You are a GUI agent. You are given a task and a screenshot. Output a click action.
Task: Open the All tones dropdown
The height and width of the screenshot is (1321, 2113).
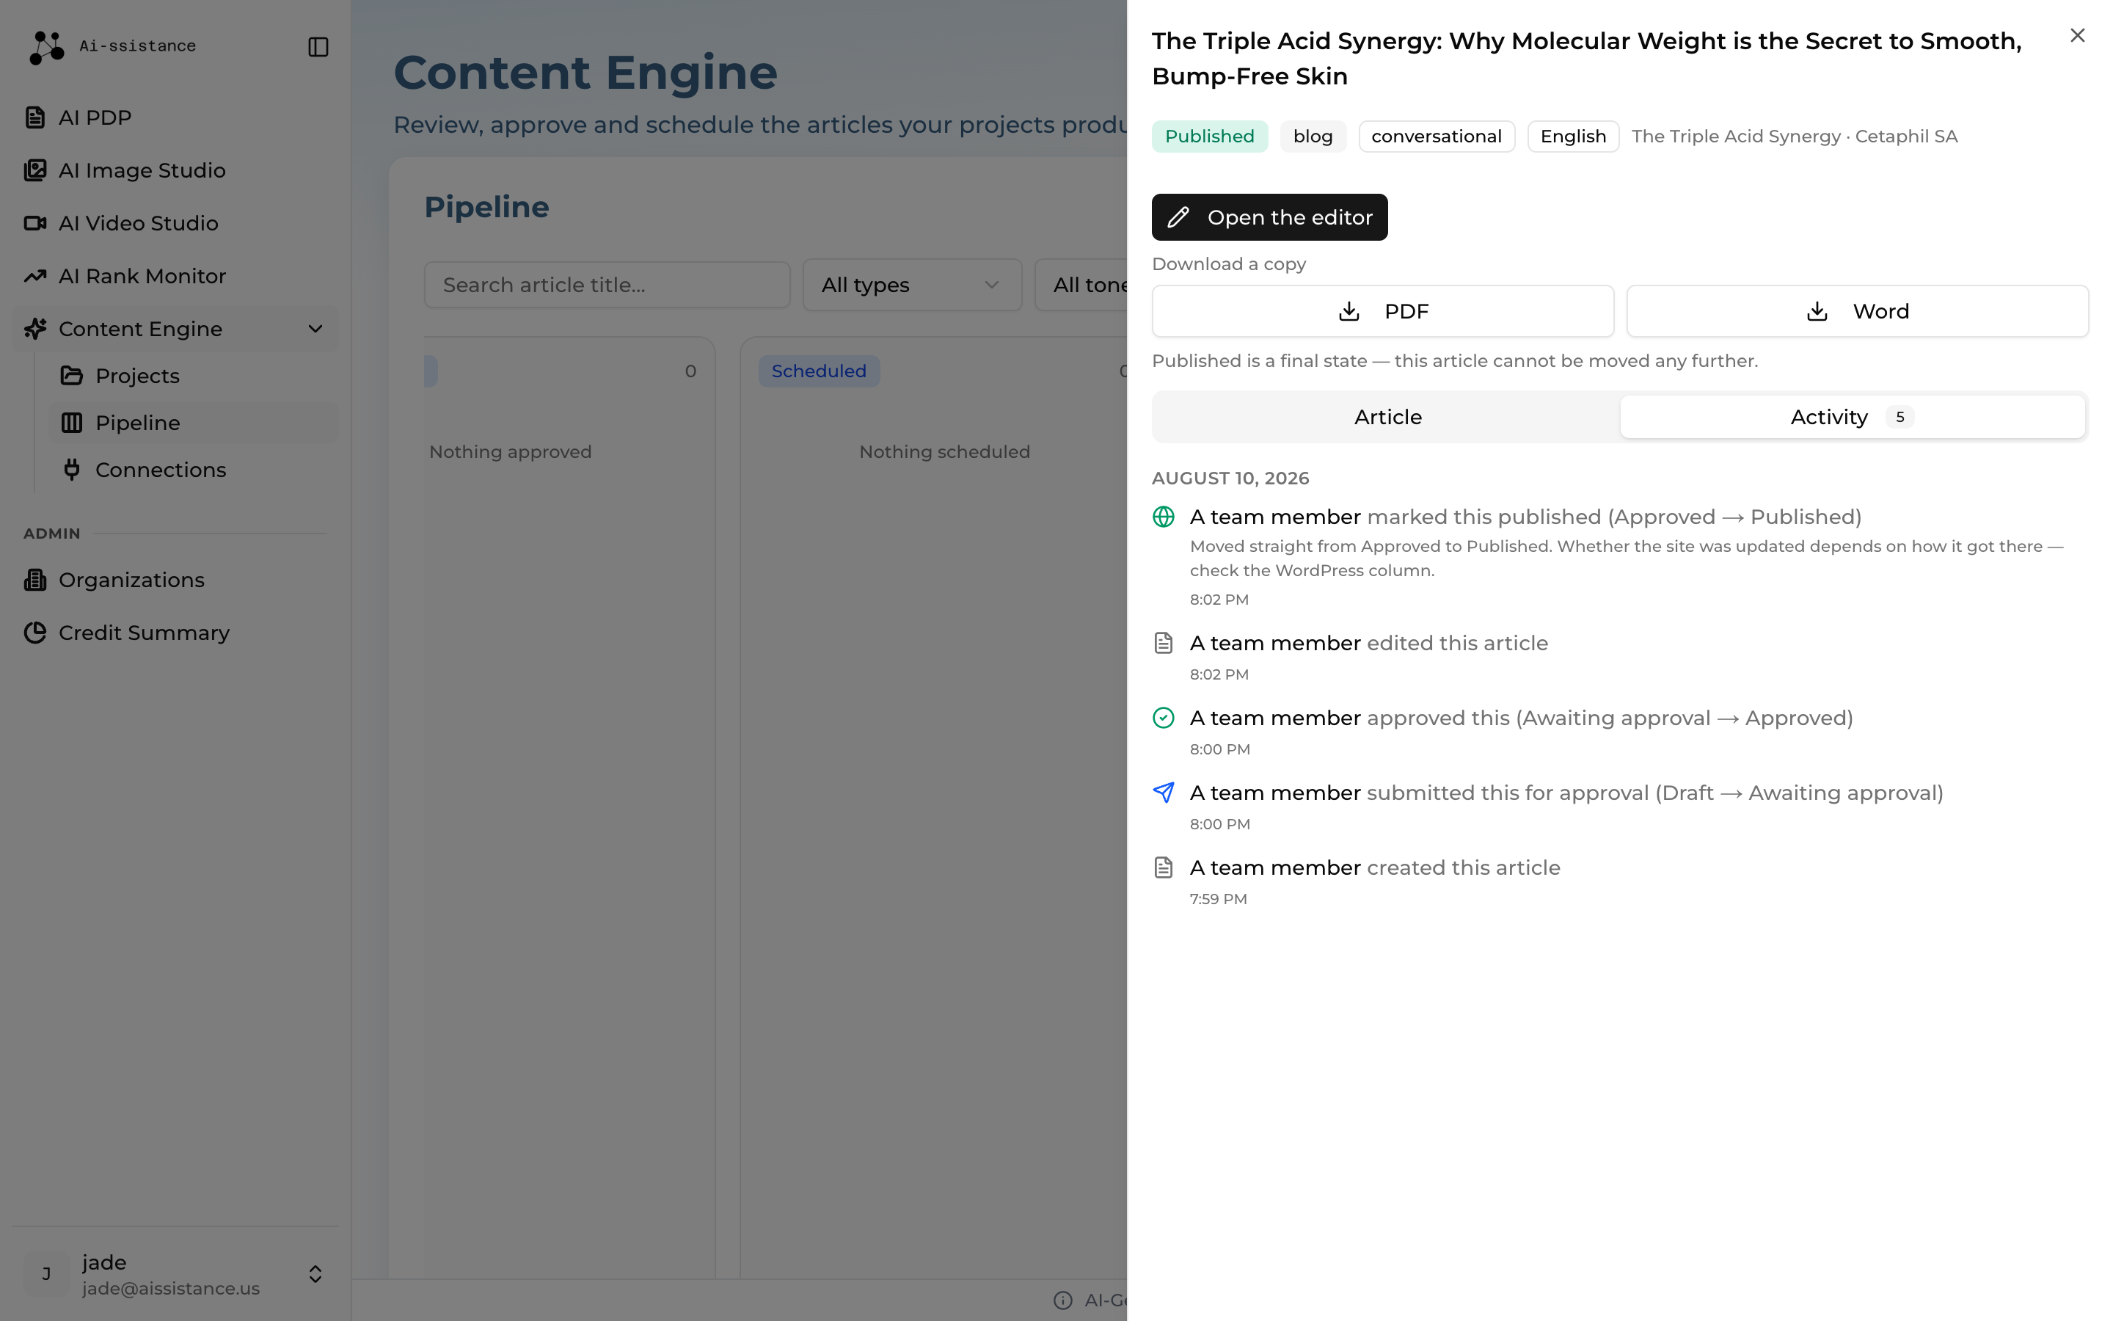point(1081,285)
